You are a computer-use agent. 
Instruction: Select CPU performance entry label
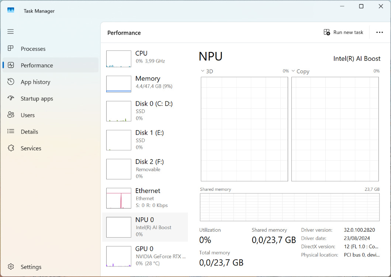[x=141, y=53]
